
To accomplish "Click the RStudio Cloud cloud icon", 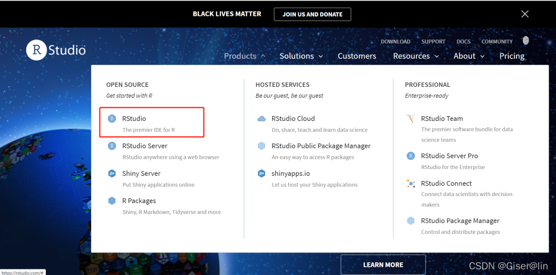I will pos(262,119).
